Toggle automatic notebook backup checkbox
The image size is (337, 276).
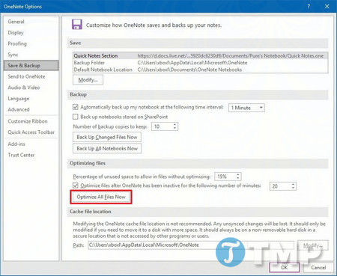coord(75,107)
